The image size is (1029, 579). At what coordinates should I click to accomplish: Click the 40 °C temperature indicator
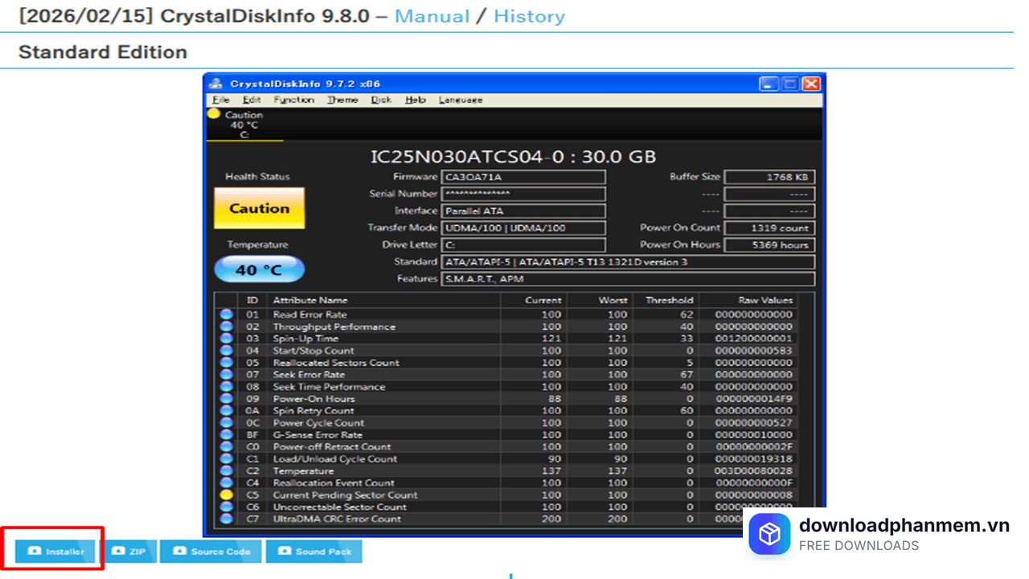[259, 269]
